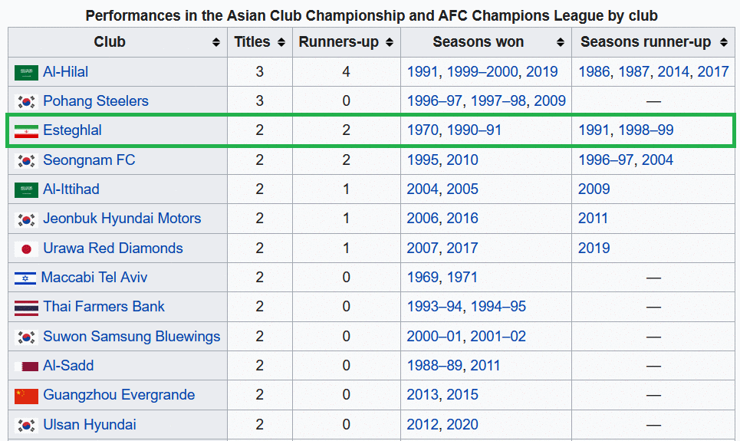Sort by Seasons won column arrows
Viewport: 740px width, 441px height.
click(x=561, y=42)
